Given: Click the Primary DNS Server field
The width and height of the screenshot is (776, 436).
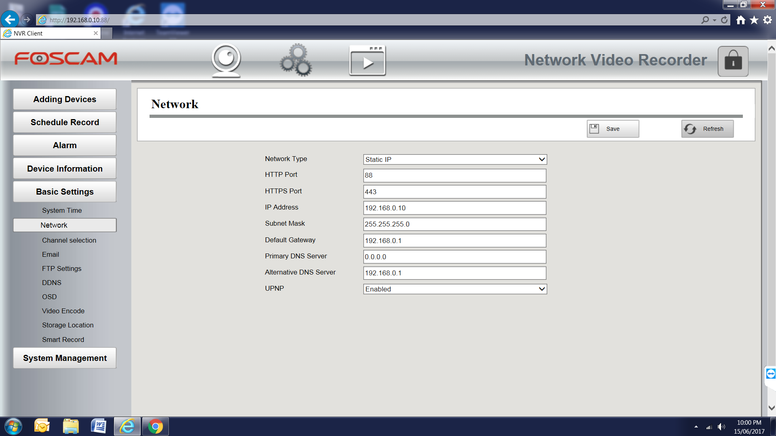Looking at the screenshot, I should pyautogui.click(x=455, y=257).
